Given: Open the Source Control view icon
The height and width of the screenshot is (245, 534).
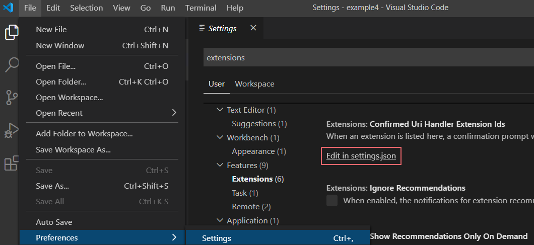Looking at the screenshot, I should (x=12, y=98).
